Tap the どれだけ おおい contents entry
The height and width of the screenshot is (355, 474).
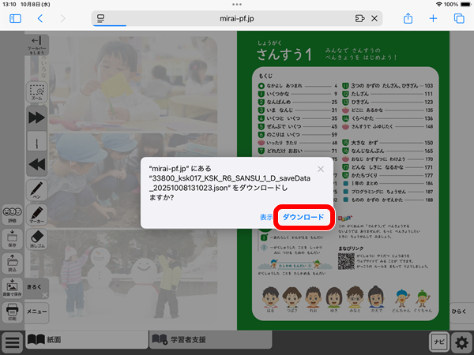tap(298, 151)
